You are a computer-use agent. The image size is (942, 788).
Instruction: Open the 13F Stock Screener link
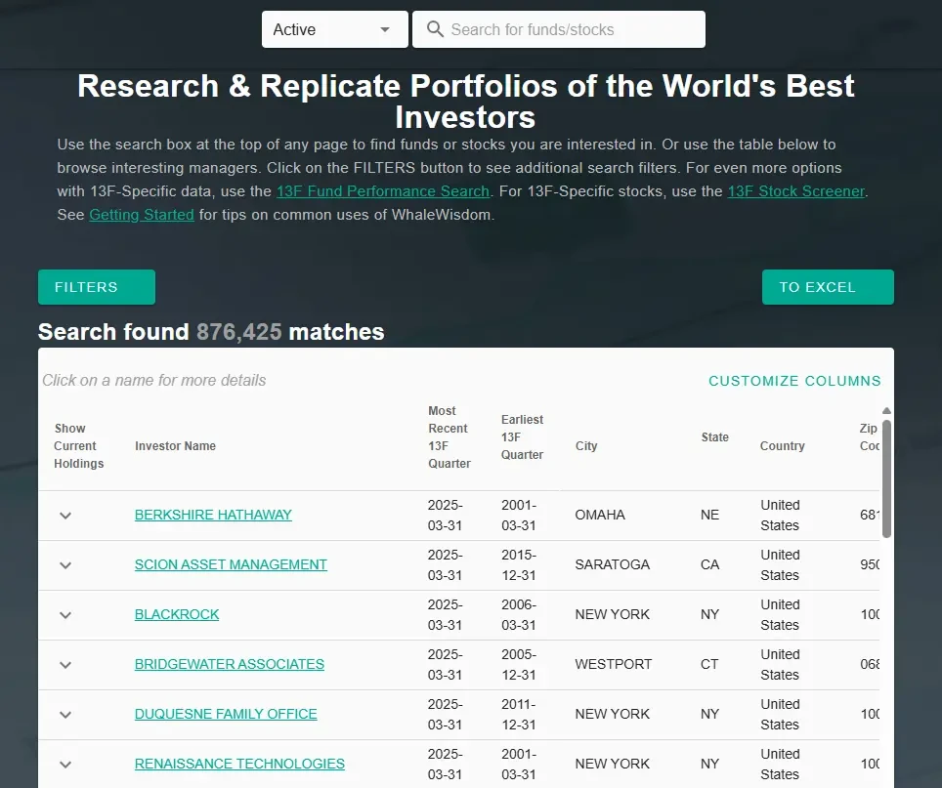coord(796,191)
